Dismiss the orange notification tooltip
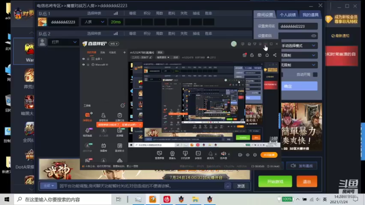This screenshot has width=365, height=205. [x=140, y=125]
